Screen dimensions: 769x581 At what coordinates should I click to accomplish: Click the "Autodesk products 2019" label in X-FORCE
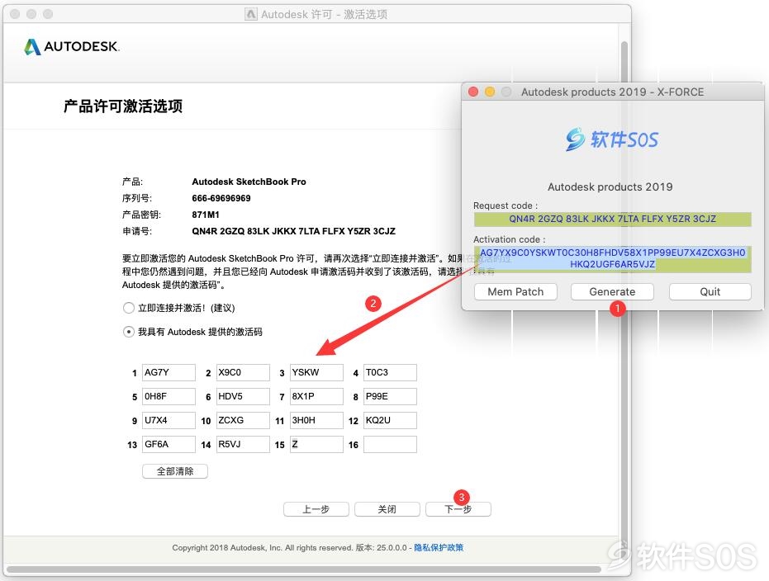click(x=610, y=187)
